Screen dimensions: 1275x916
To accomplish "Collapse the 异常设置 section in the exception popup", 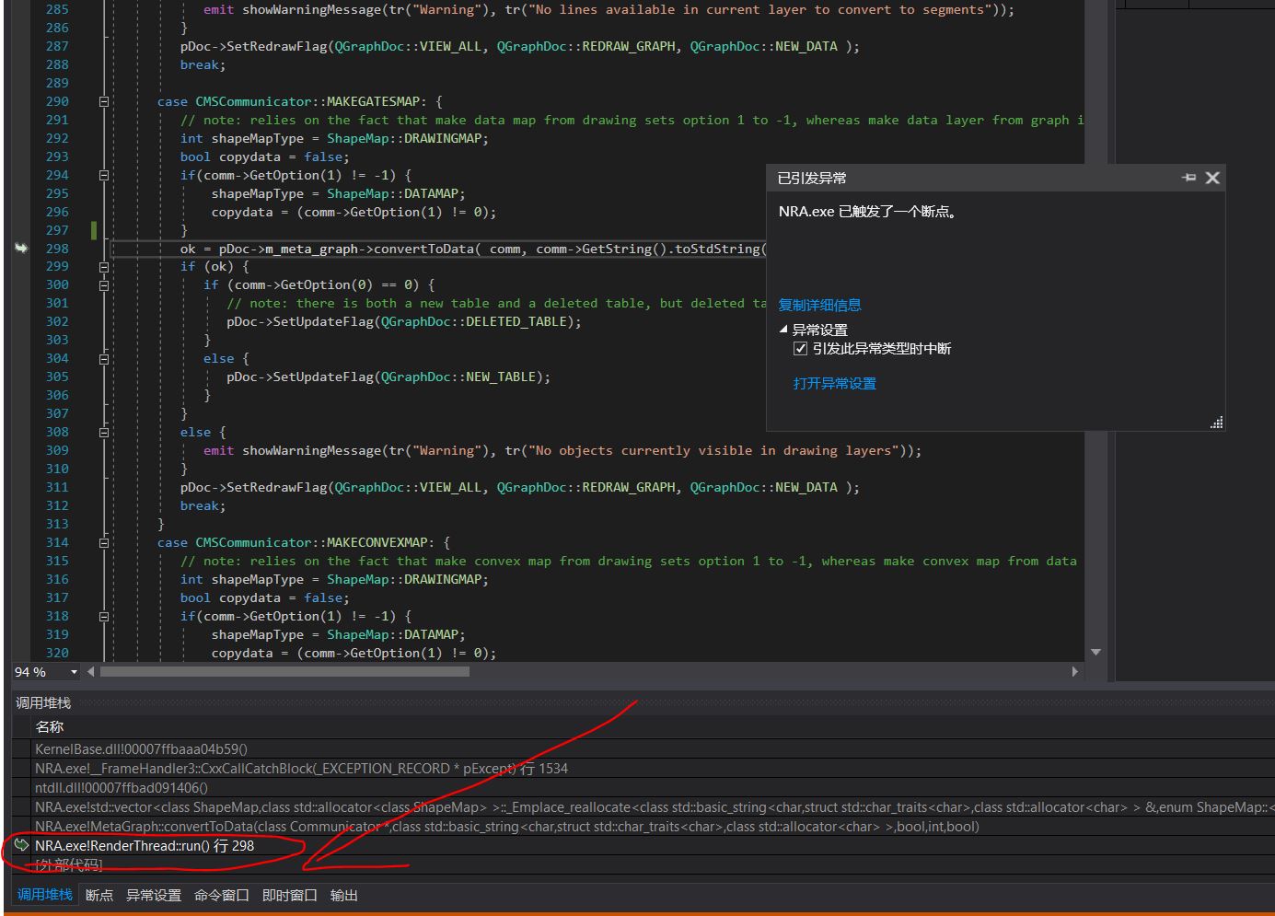I will click(784, 329).
